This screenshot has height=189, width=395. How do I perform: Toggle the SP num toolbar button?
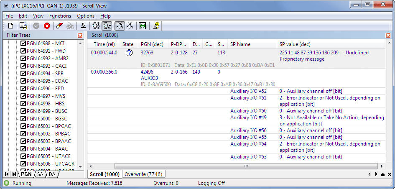coord(130,26)
